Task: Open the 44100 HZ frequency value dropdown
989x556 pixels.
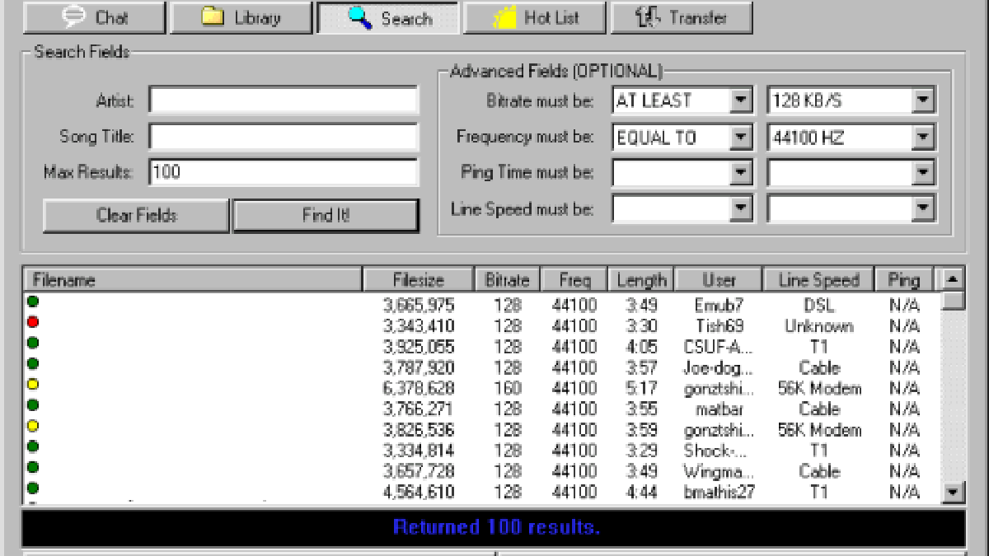Action: pos(923,138)
